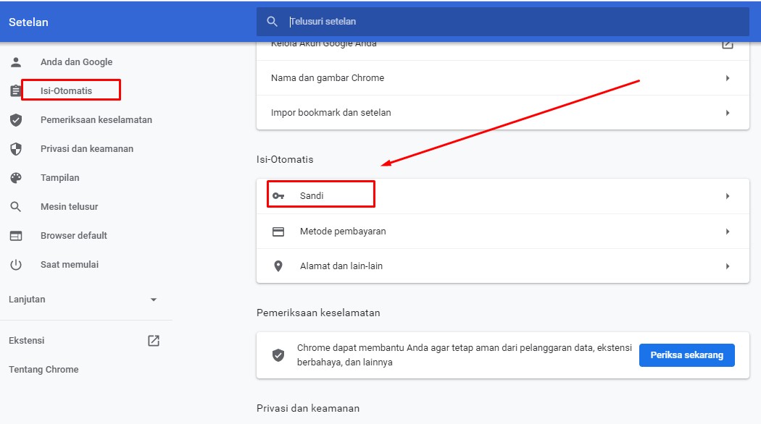The width and height of the screenshot is (761, 424).
Task: Open Privasi dan keamanan sidebar item
Action: [x=87, y=149]
